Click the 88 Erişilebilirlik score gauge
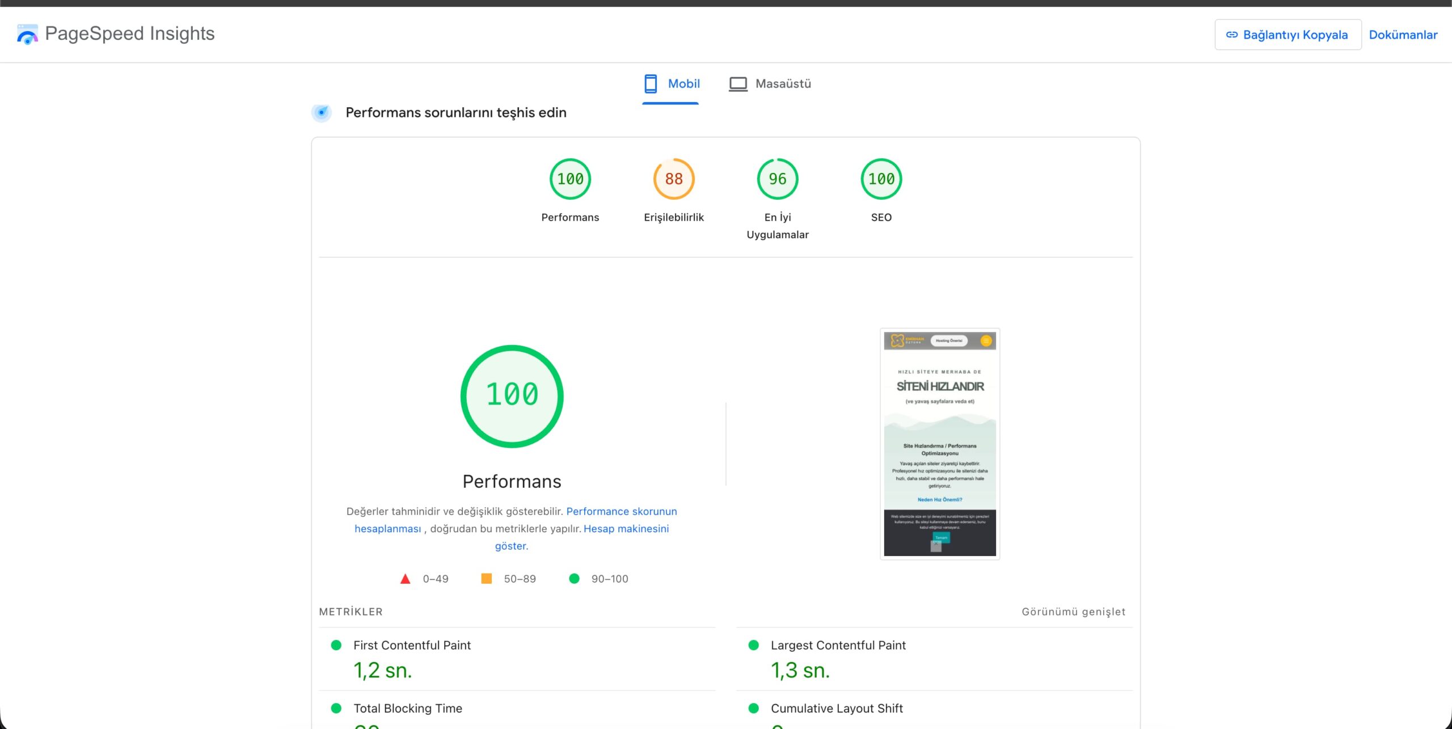Screen dimensions: 1452x729 (674, 179)
